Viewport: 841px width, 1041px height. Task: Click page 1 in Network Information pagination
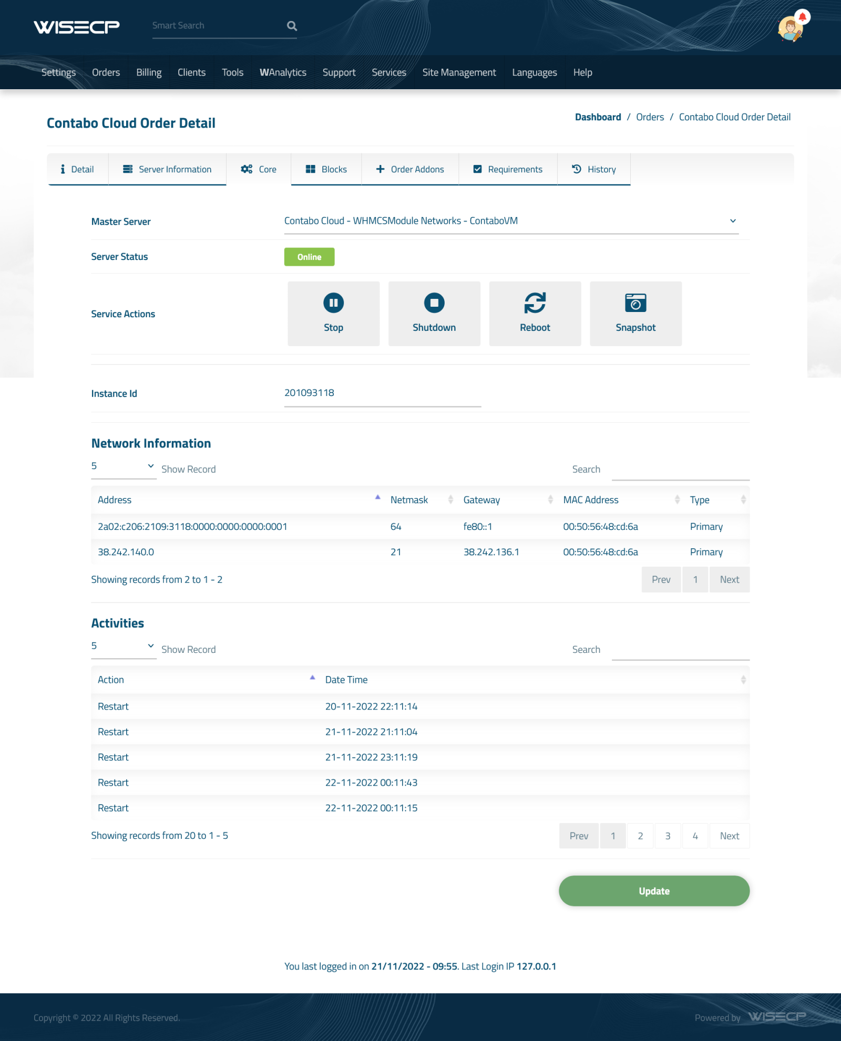pos(695,579)
